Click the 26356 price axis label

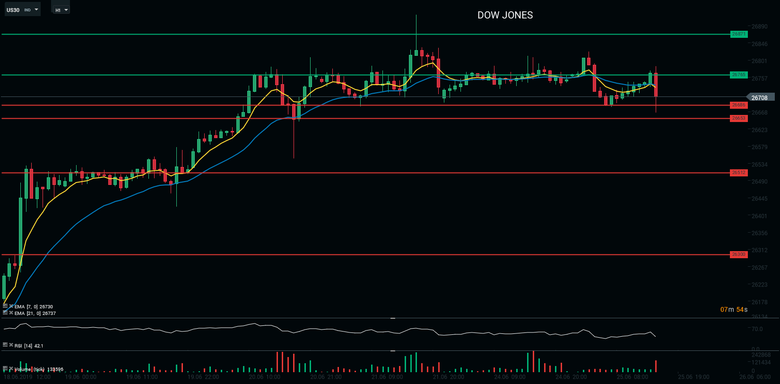760,233
